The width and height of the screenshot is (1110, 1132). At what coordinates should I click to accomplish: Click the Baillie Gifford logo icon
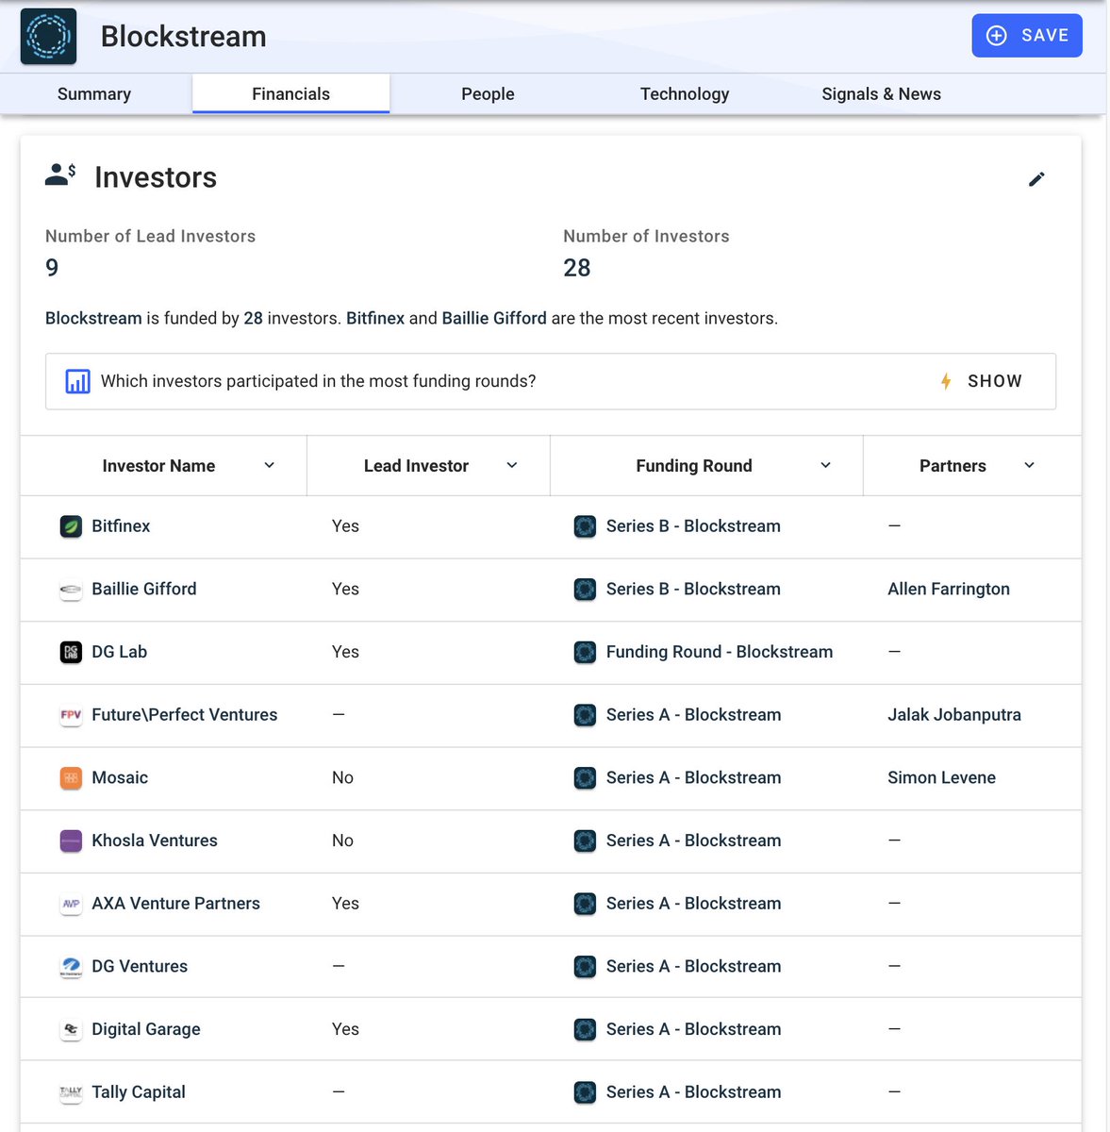(71, 590)
